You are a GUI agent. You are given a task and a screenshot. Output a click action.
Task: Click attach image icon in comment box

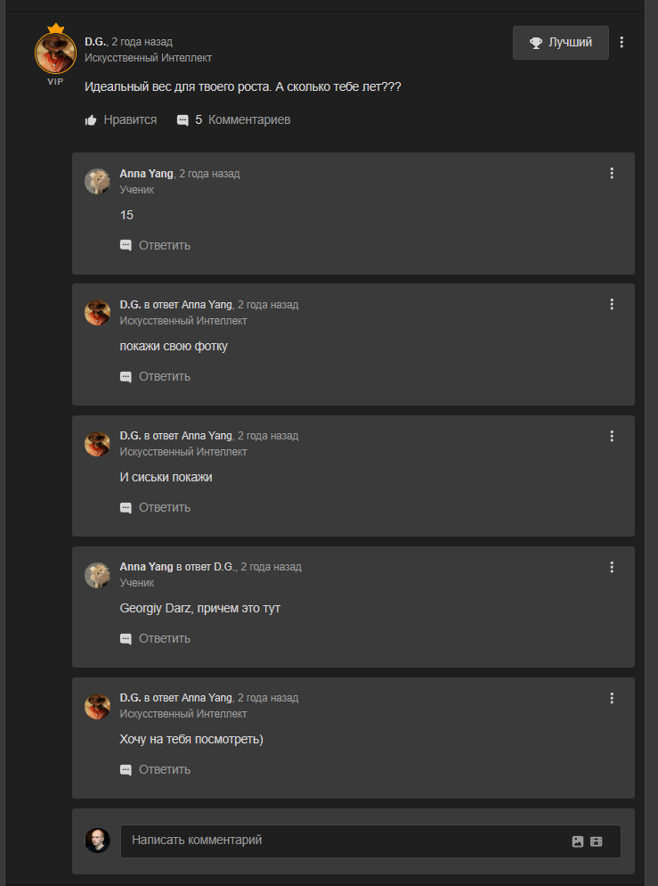578,841
